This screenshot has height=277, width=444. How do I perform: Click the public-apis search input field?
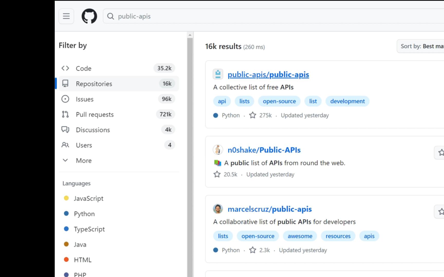[257, 16]
